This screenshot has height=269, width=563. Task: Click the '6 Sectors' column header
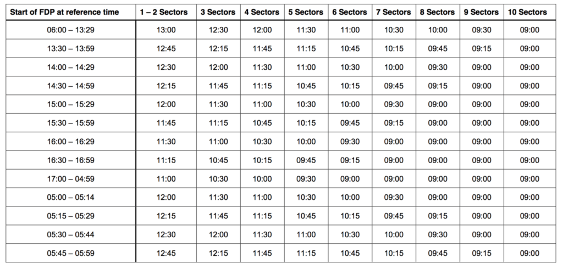pyautogui.click(x=350, y=12)
